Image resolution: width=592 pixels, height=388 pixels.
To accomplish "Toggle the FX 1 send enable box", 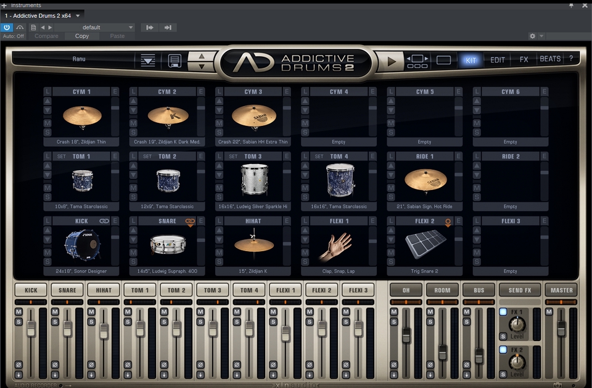I will point(503,312).
